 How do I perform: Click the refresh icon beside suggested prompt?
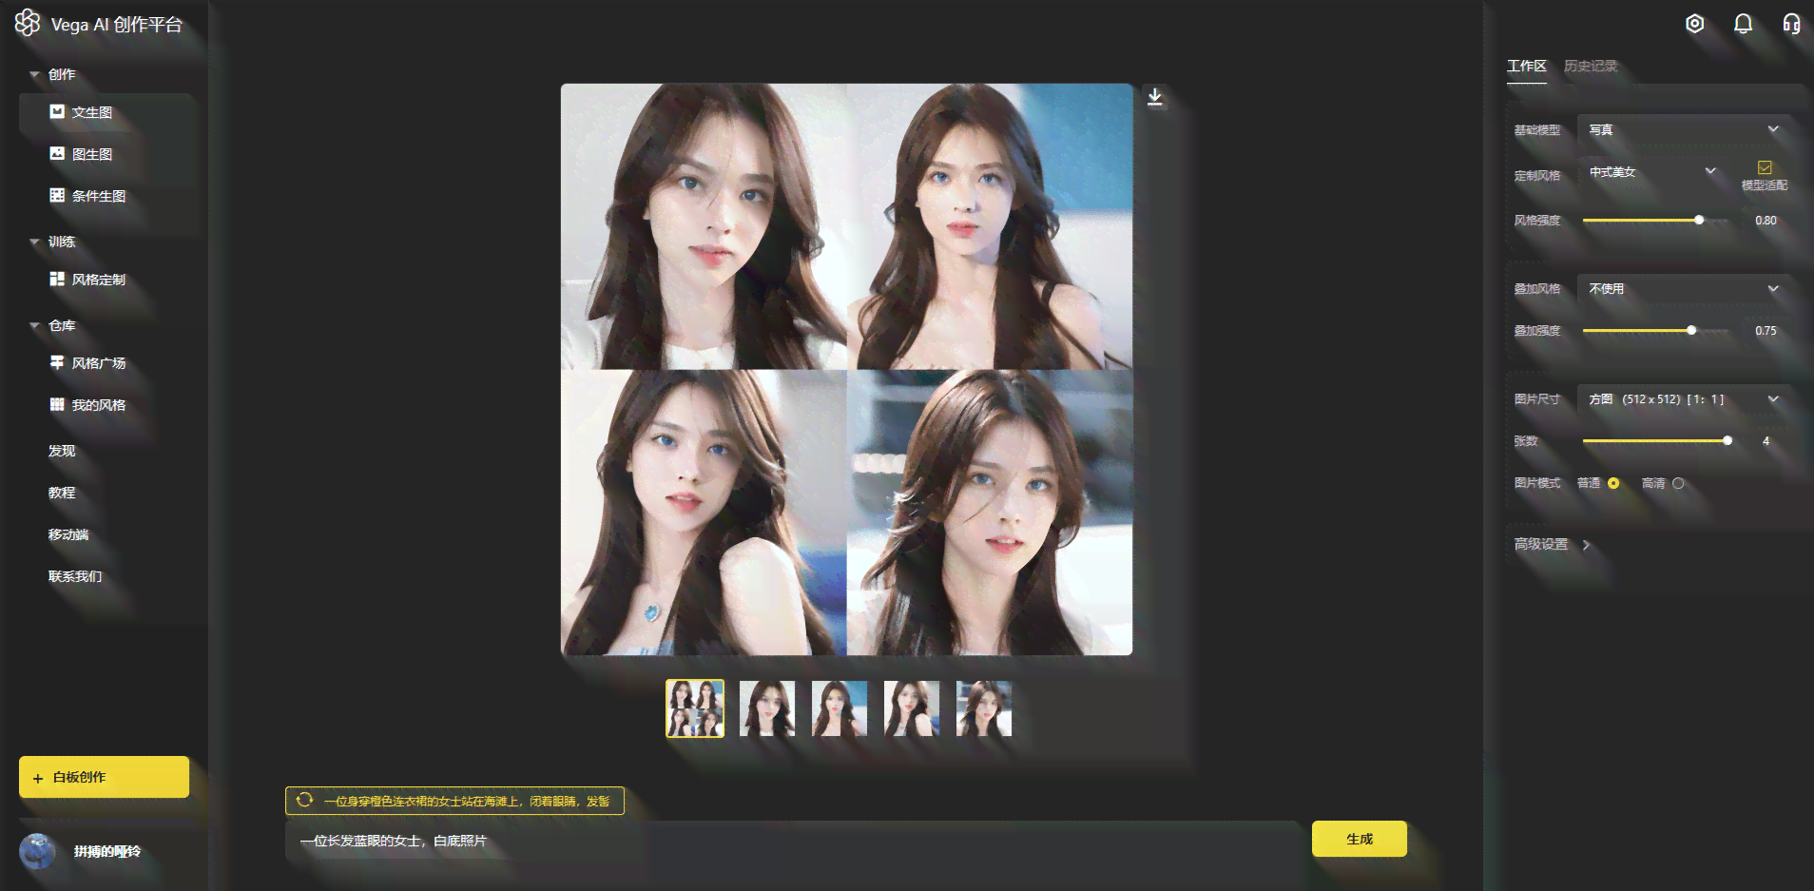(304, 800)
